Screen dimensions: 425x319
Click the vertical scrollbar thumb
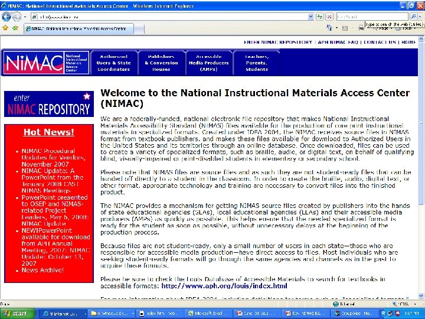click(421, 123)
